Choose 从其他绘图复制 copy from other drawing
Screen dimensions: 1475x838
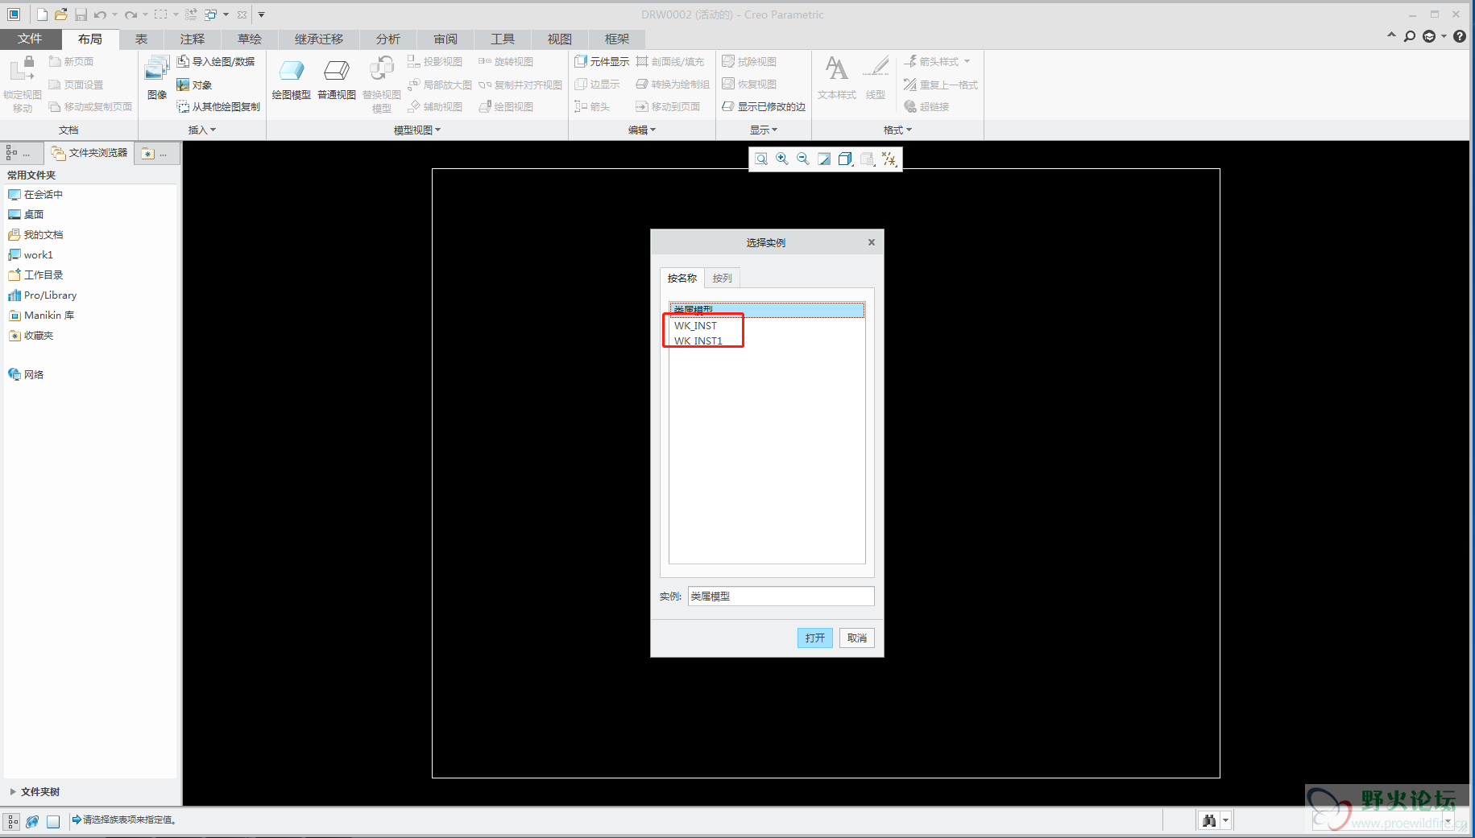click(218, 106)
